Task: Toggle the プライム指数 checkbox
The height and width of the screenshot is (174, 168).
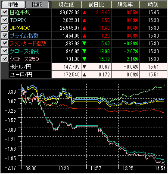Action: pyautogui.click(x=5, y=35)
